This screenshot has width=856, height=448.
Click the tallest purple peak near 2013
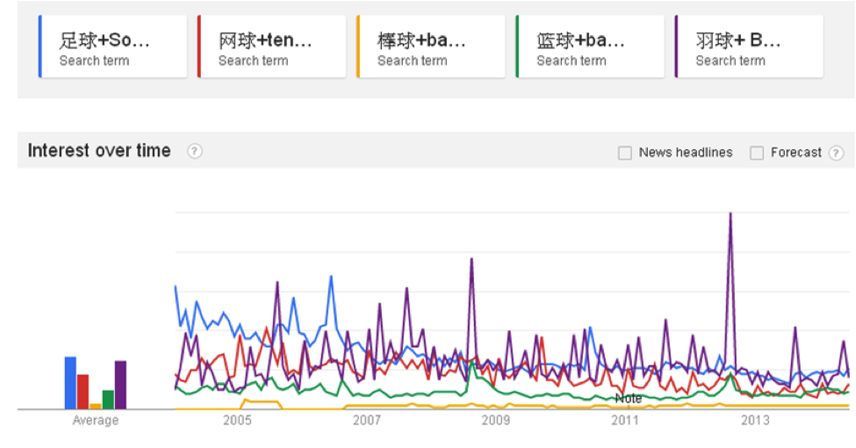pos(730,216)
